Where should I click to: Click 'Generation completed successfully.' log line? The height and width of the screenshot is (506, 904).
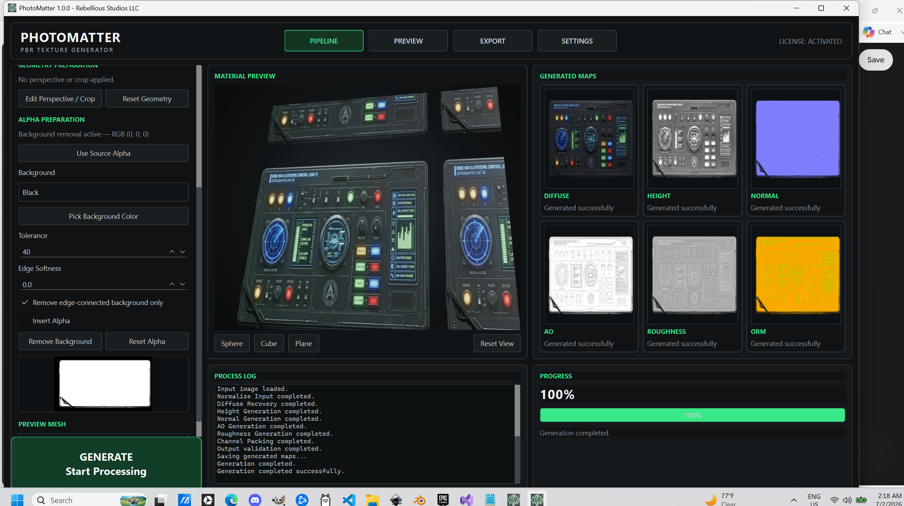tap(280, 471)
